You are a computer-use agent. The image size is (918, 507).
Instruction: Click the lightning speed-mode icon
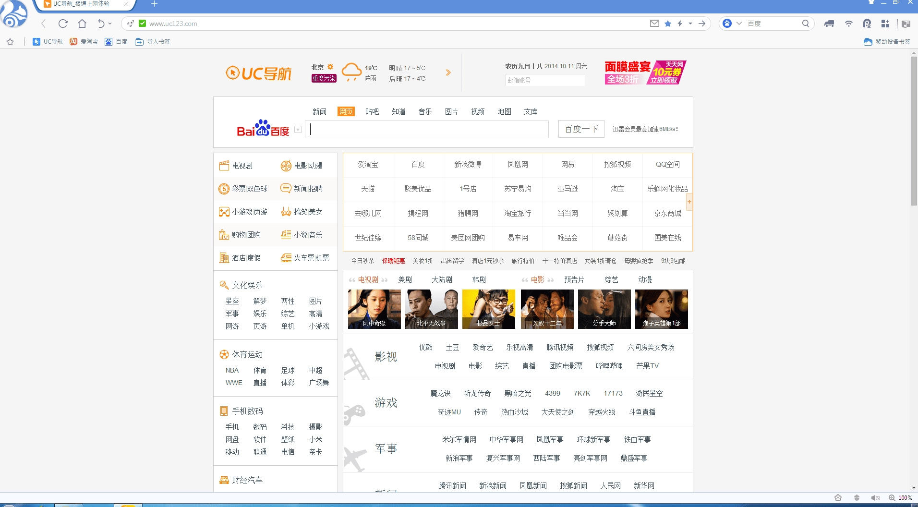click(x=680, y=24)
